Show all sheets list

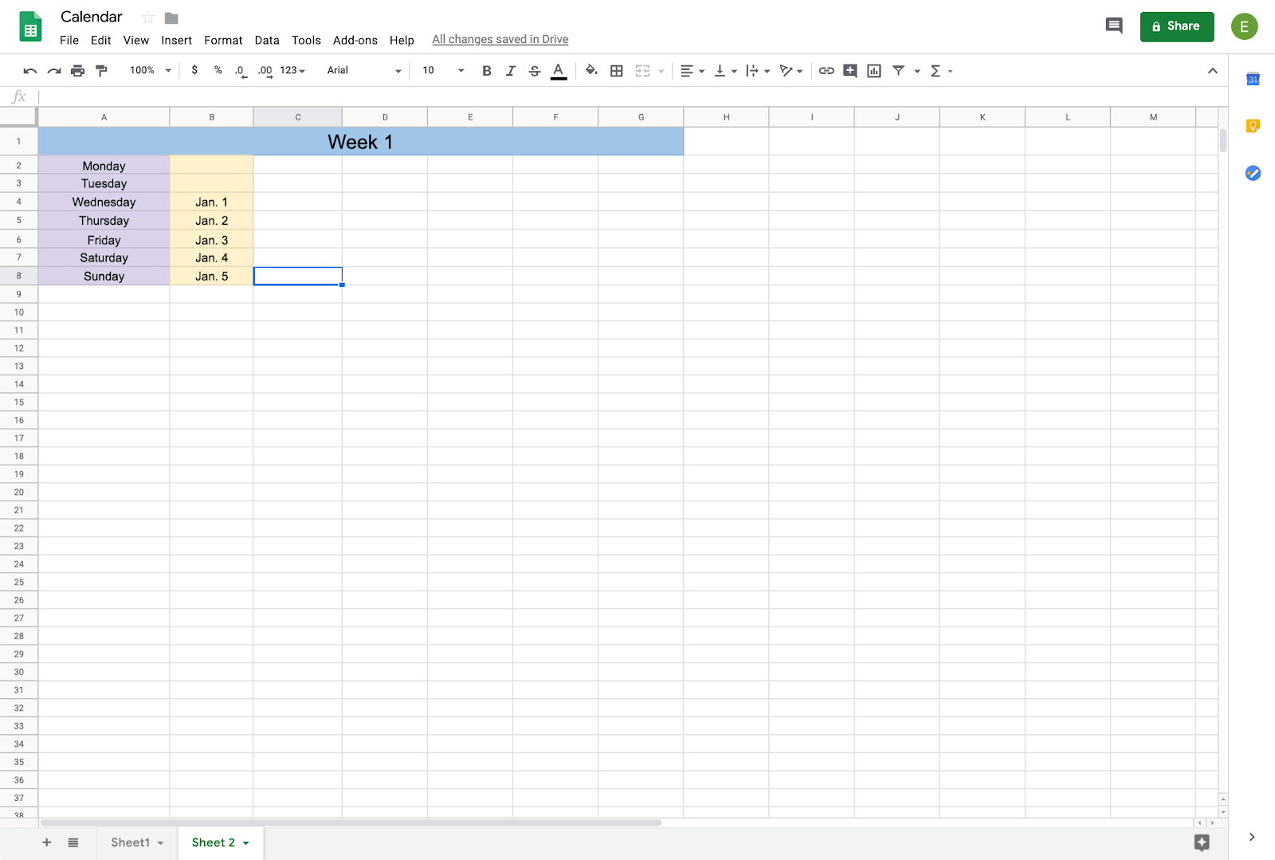click(73, 842)
